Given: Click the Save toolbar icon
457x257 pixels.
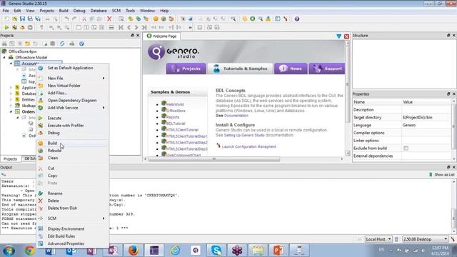Looking at the screenshot, I should point(22,19).
